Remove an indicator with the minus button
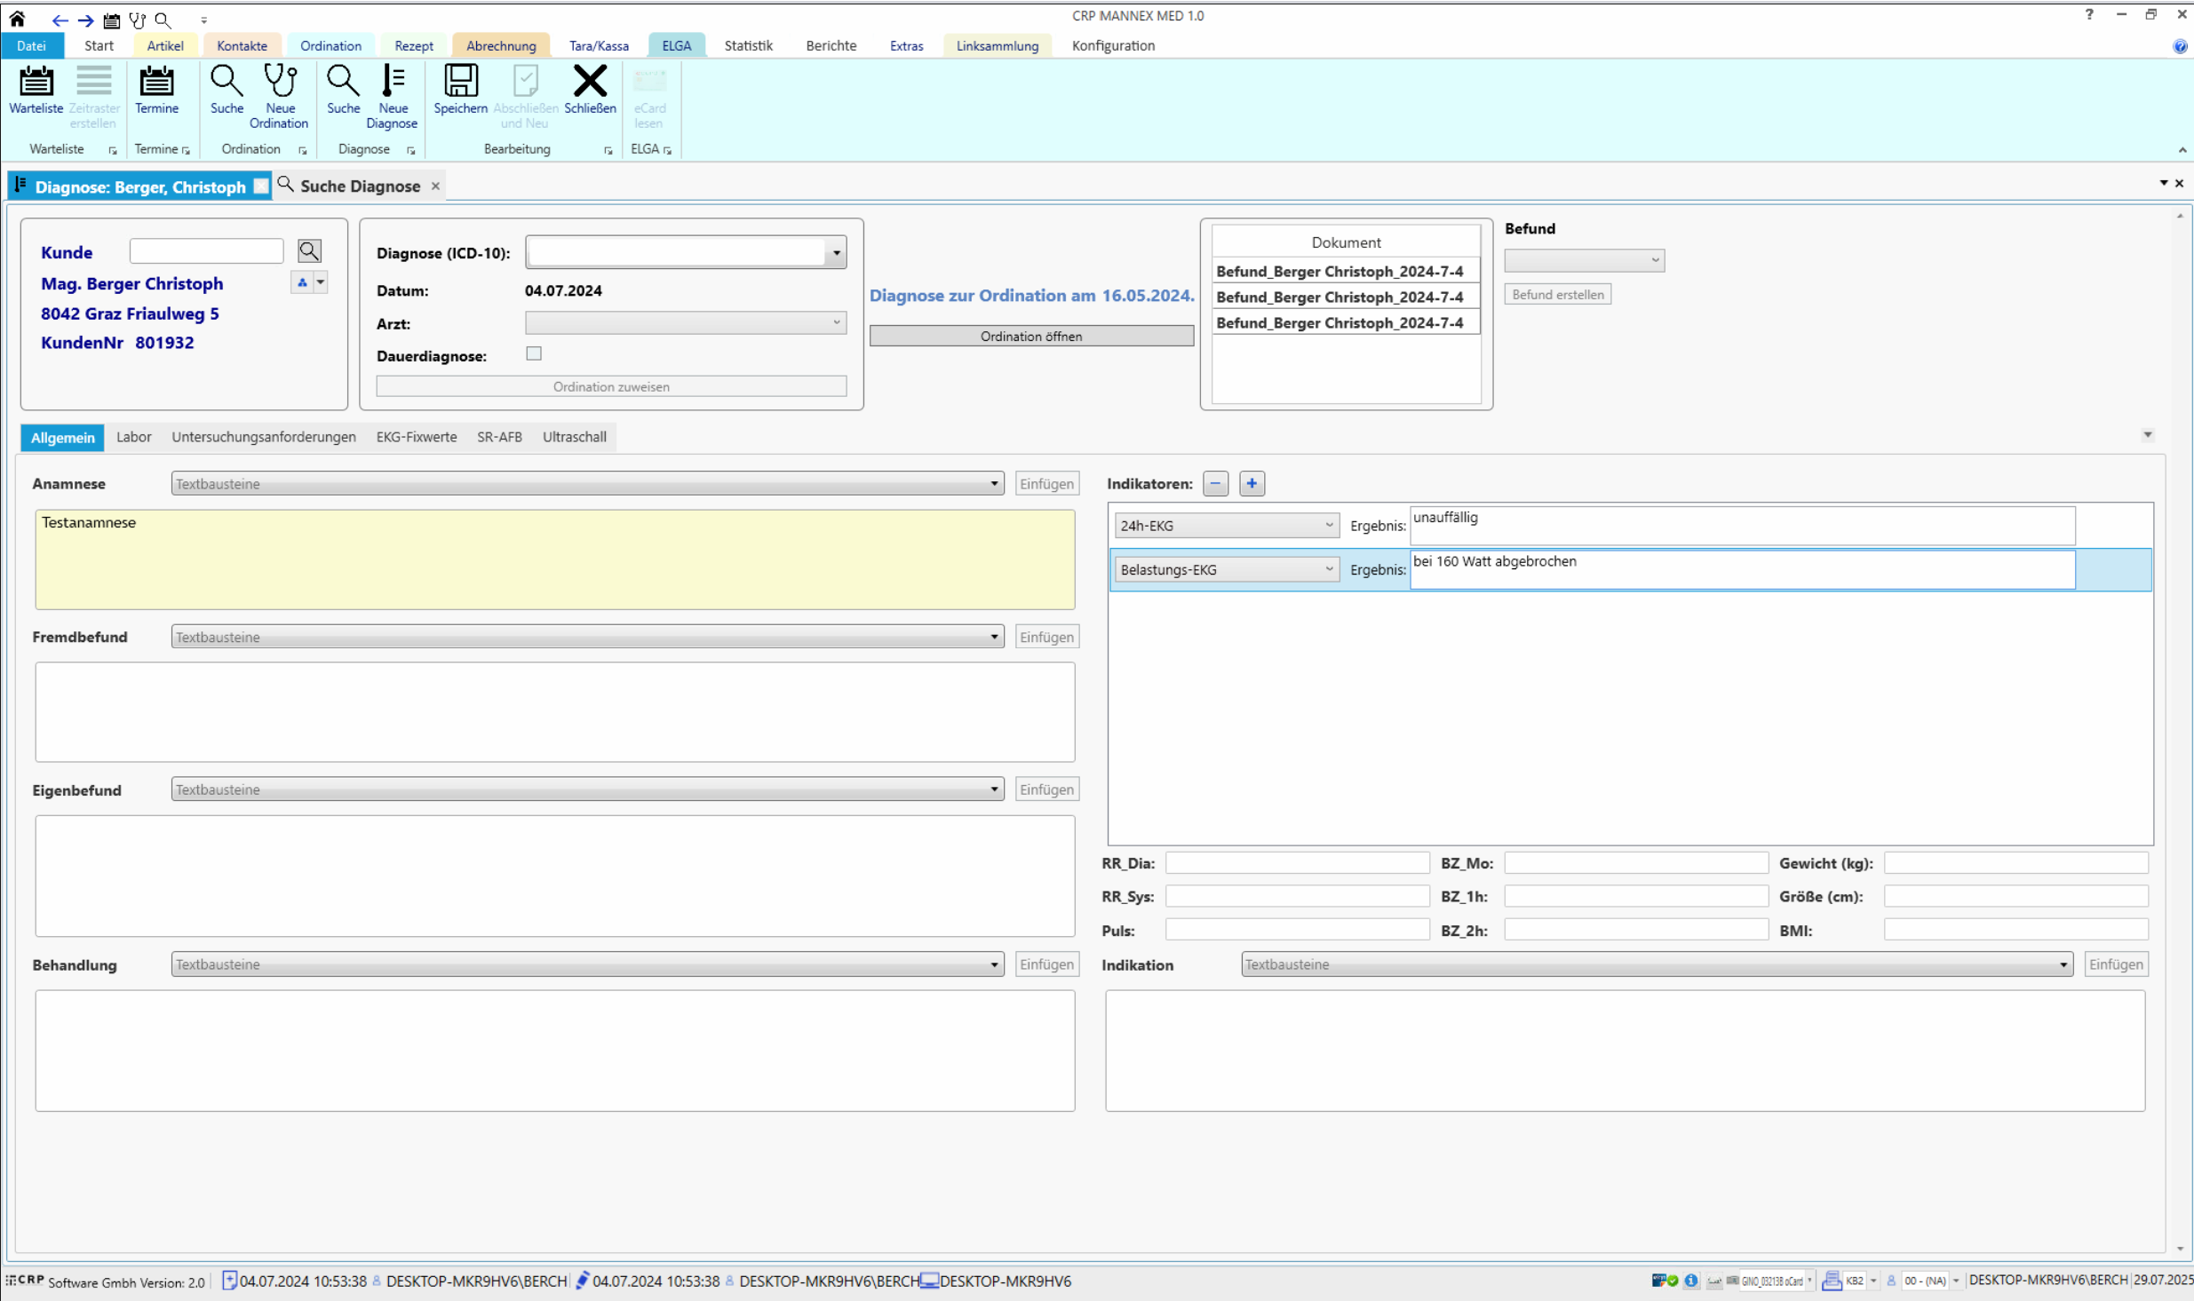Image resolution: width=2194 pixels, height=1301 pixels. pos(1215,484)
